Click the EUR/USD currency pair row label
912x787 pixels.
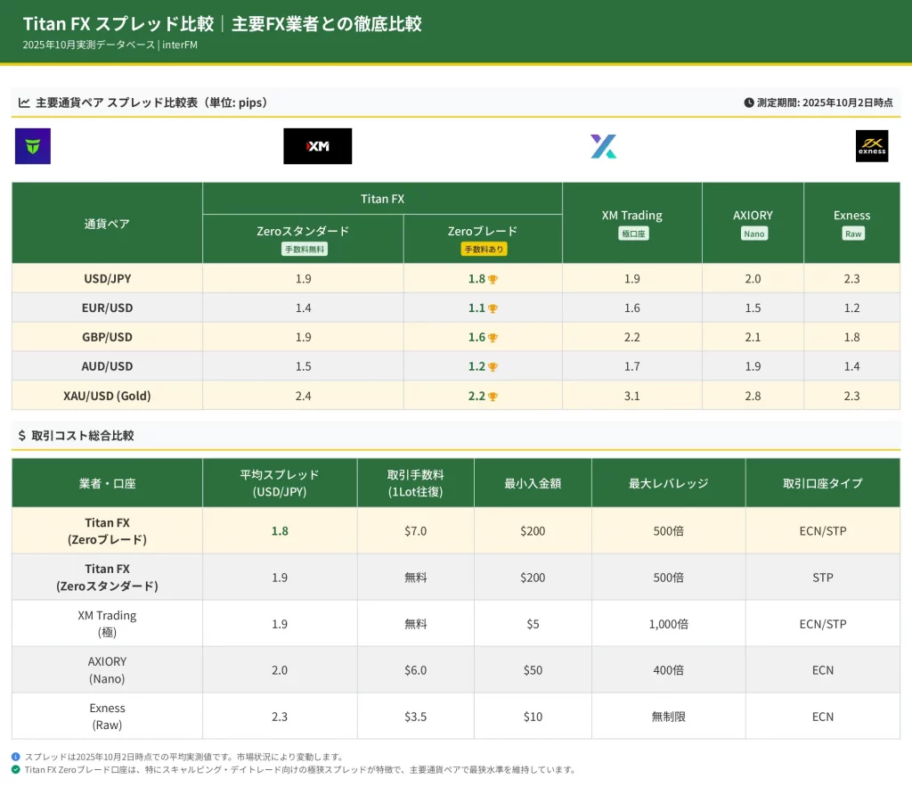(107, 308)
